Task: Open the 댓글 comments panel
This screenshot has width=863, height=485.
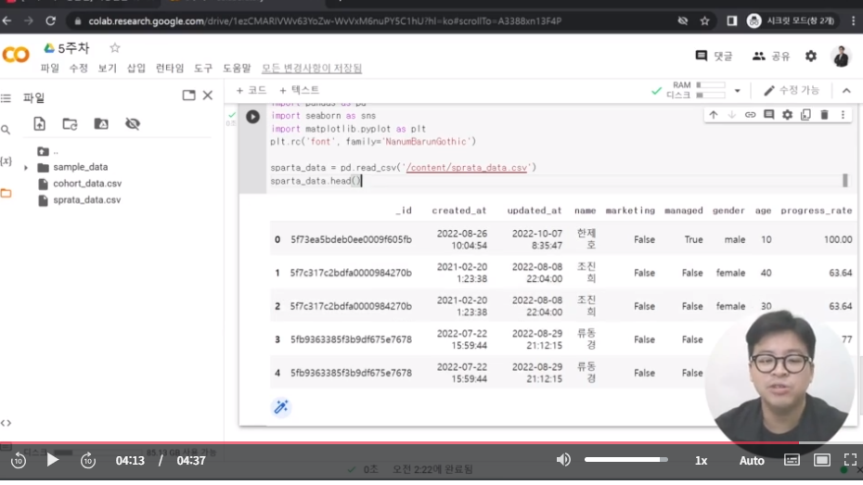Action: [714, 56]
